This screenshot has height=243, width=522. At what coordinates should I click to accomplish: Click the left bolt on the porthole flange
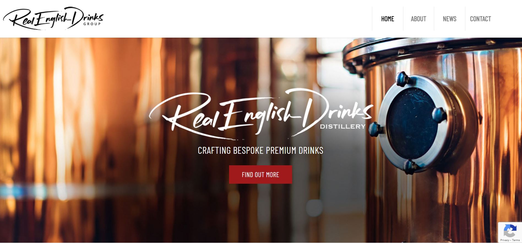[375, 129]
